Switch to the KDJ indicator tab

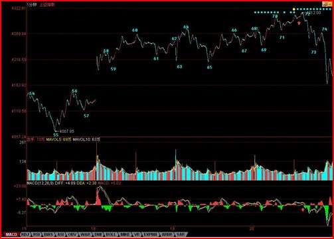pyautogui.click(x=26, y=234)
